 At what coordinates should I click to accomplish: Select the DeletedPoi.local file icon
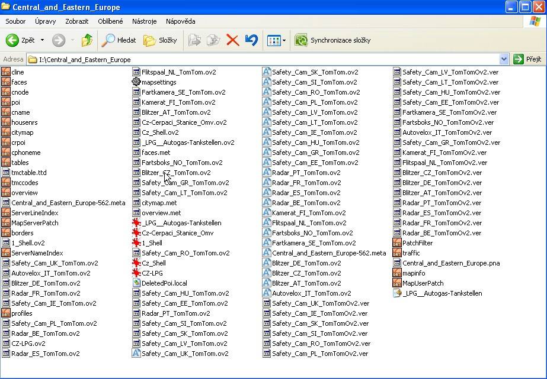pos(136,283)
